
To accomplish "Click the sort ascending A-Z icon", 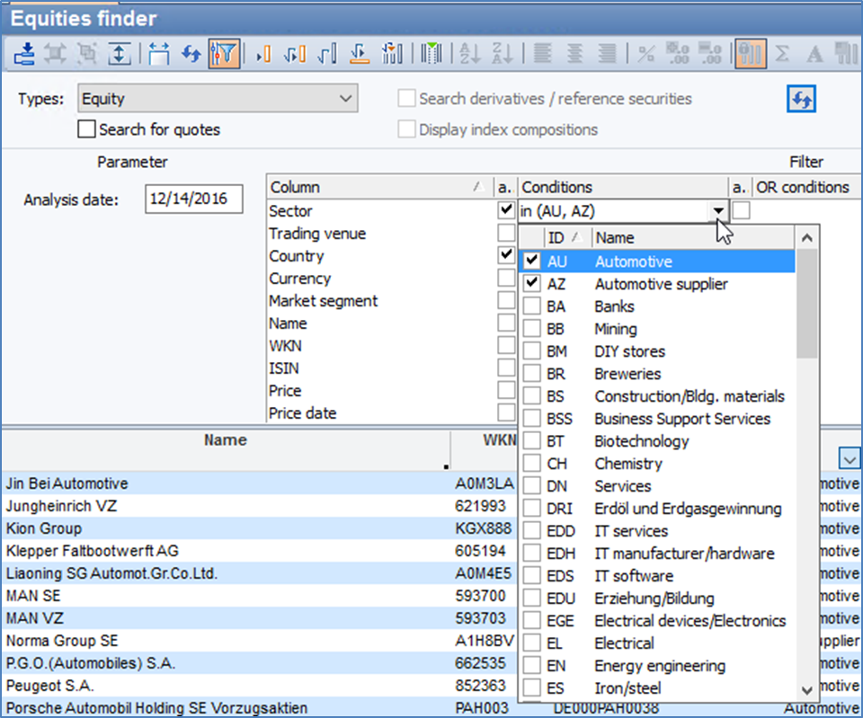I will coord(471,54).
